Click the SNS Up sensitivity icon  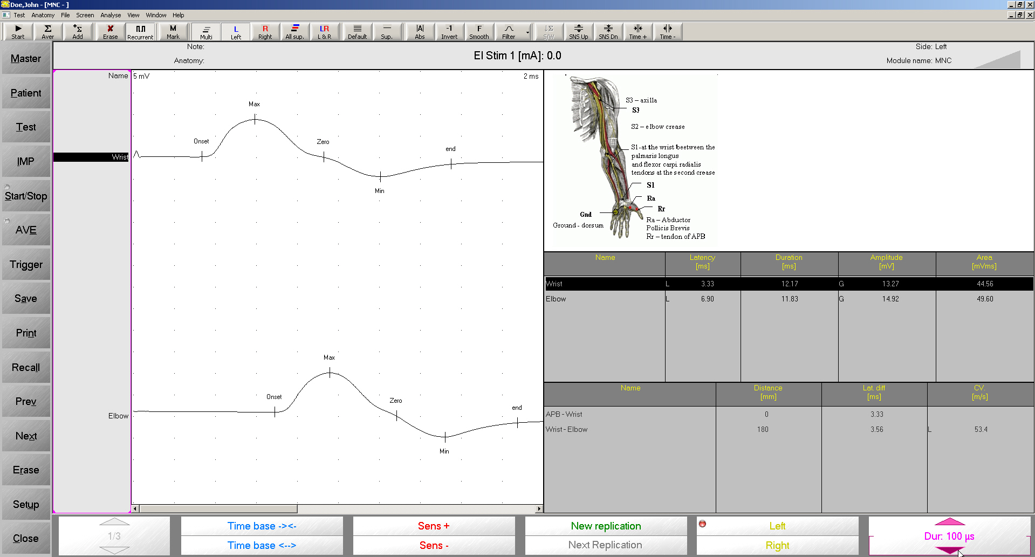click(578, 32)
